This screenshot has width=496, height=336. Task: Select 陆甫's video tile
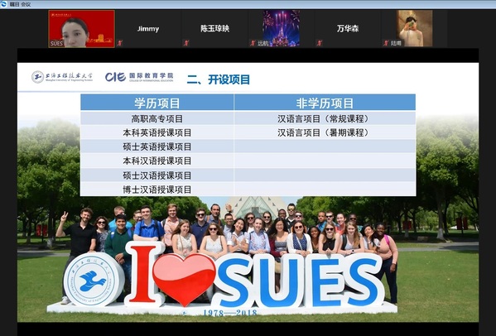coord(415,28)
